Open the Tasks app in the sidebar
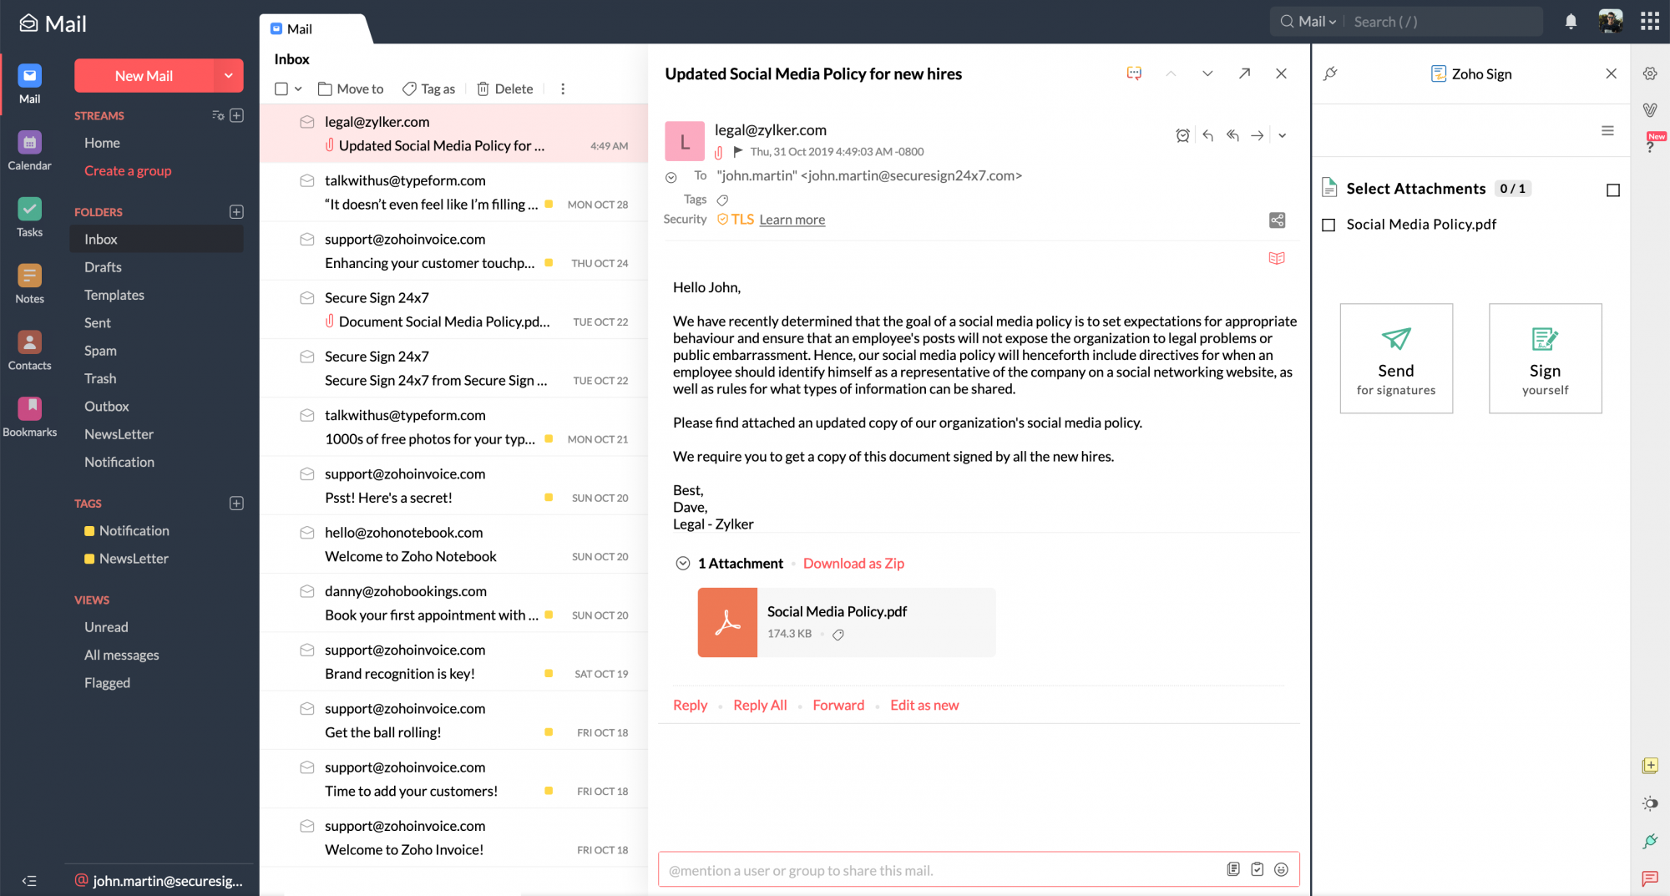 click(29, 217)
